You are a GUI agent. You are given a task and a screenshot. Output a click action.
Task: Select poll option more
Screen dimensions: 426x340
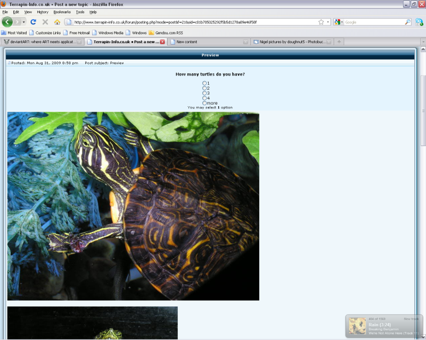pyautogui.click(x=204, y=103)
